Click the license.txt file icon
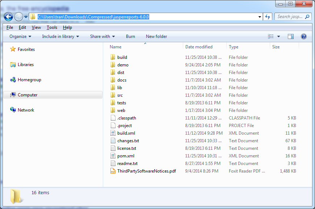 pyautogui.click(x=113, y=148)
